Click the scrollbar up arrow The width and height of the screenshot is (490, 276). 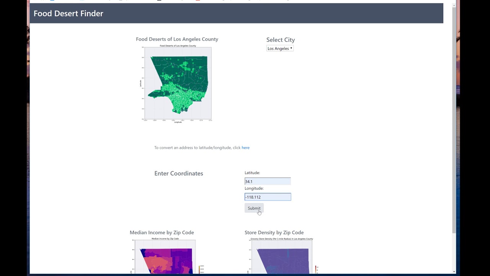454,5
